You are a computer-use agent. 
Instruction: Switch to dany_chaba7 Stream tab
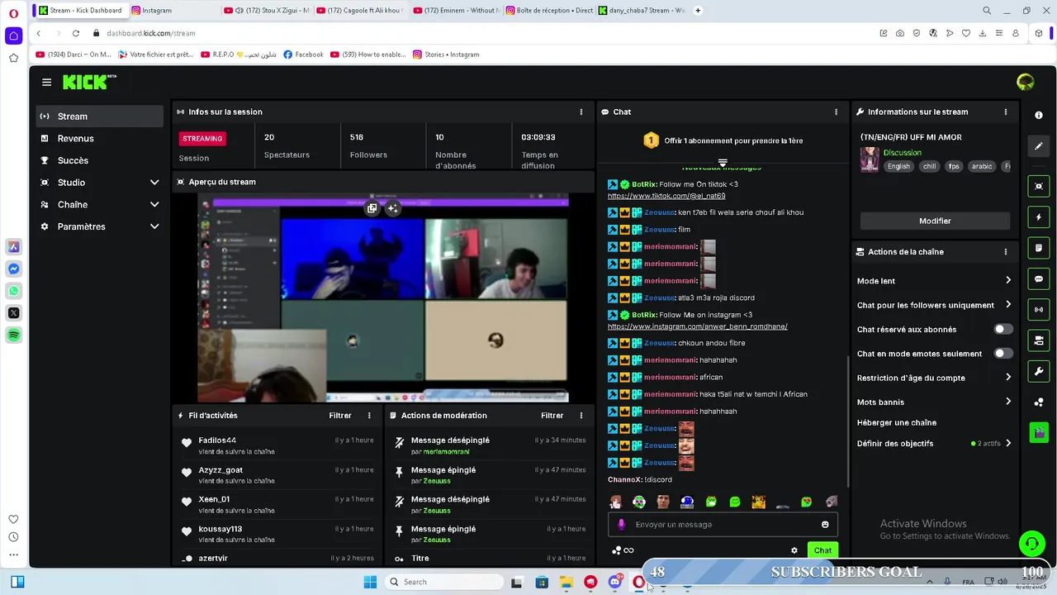click(x=641, y=11)
